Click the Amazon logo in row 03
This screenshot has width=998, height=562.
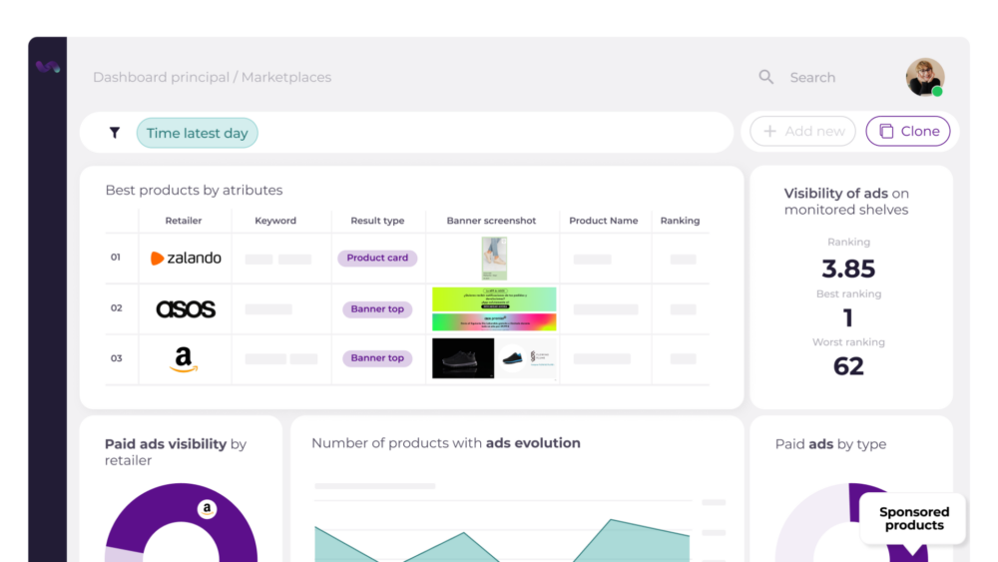[x=184, y=359]
